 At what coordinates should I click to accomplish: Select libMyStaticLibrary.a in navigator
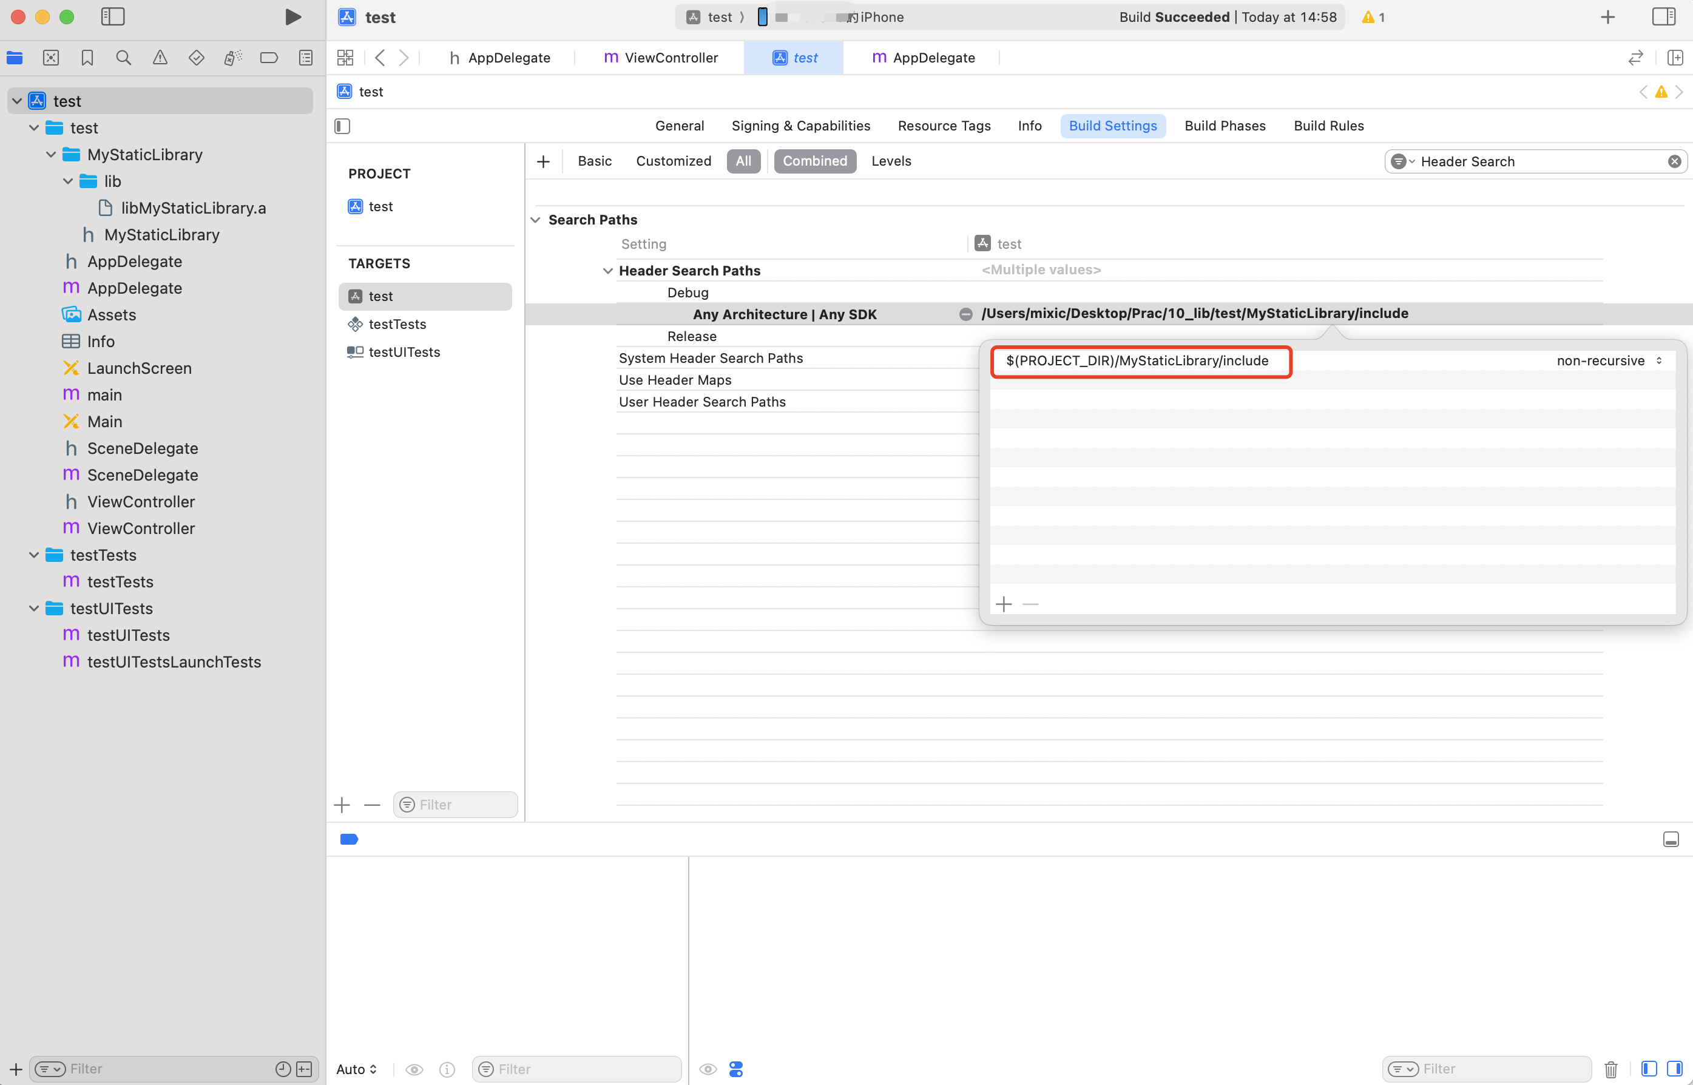193,209
